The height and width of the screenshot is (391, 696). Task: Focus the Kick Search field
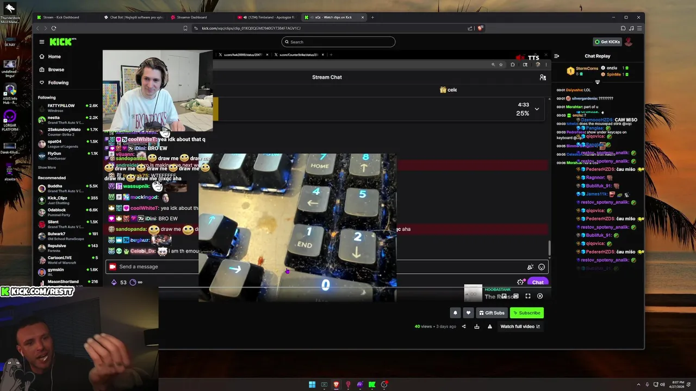click(338, 42)
